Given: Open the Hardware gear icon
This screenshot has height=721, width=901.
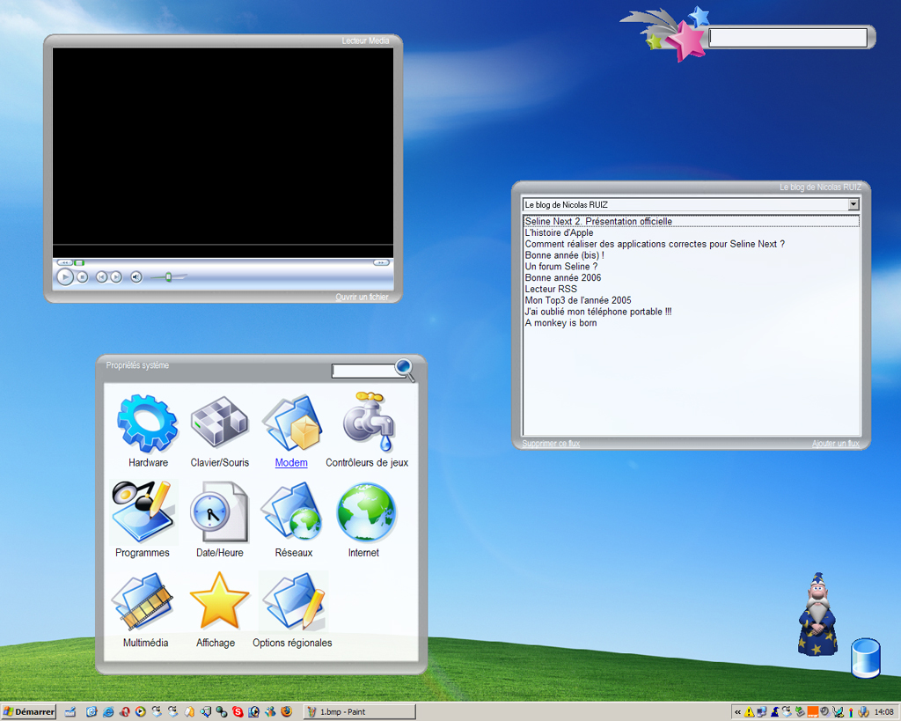Looking at the screenshot, I should coord(148,423).
